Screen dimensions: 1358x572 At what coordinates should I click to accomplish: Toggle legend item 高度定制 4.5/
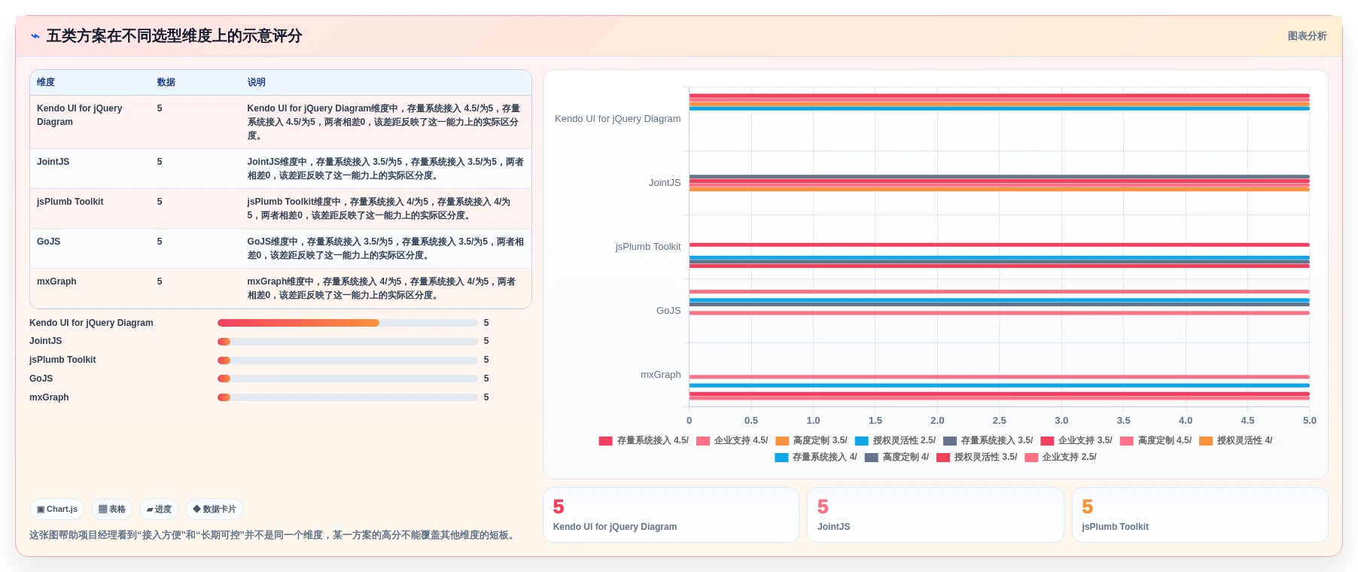1156,440
